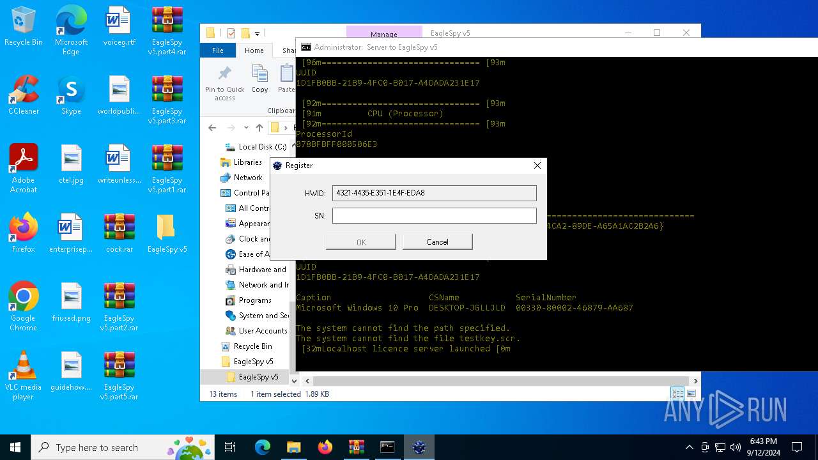Open the volume control in system tray
Screen dimensions: 818x460
[x=736, y=447]
